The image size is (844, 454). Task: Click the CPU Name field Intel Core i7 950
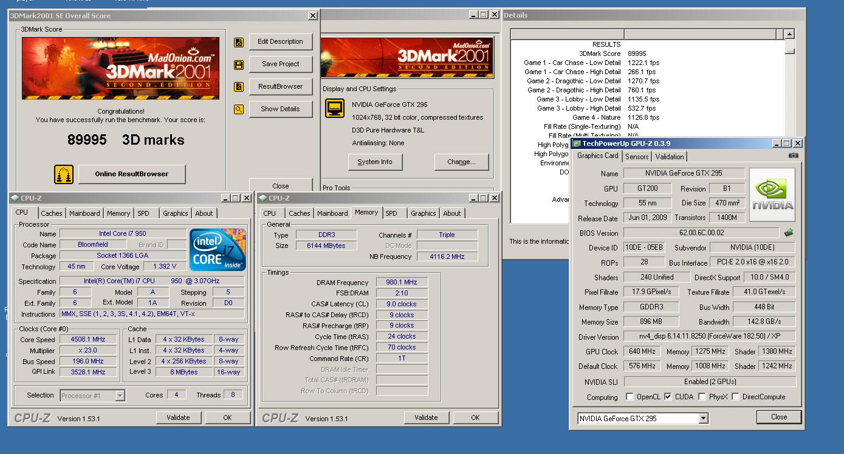tap(123, 233)
